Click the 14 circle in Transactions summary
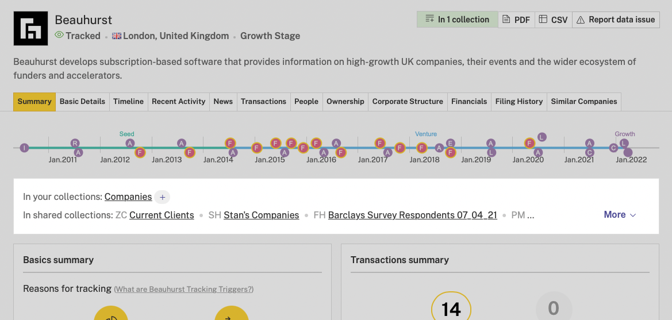This screenshot has height=320, width=672. (x=451, y=309)
